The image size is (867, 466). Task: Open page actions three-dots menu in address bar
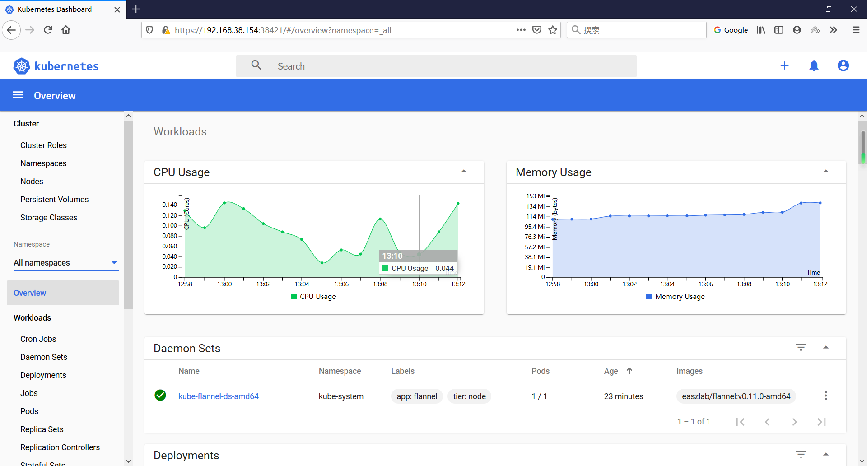[x=521, y=30]
